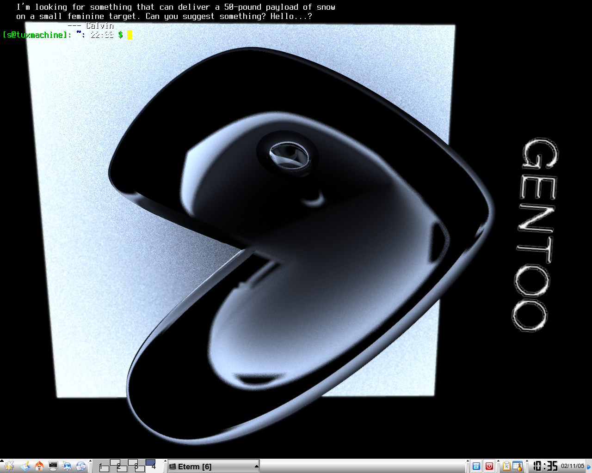Click the red Logout power icon
The width and height of the screenshot is (592, 473).
[x=489, y=466]
